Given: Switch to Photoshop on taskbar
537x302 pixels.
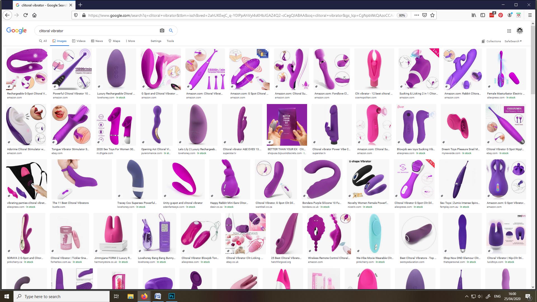Looking at the screenshot, I should tap(171, 296).
